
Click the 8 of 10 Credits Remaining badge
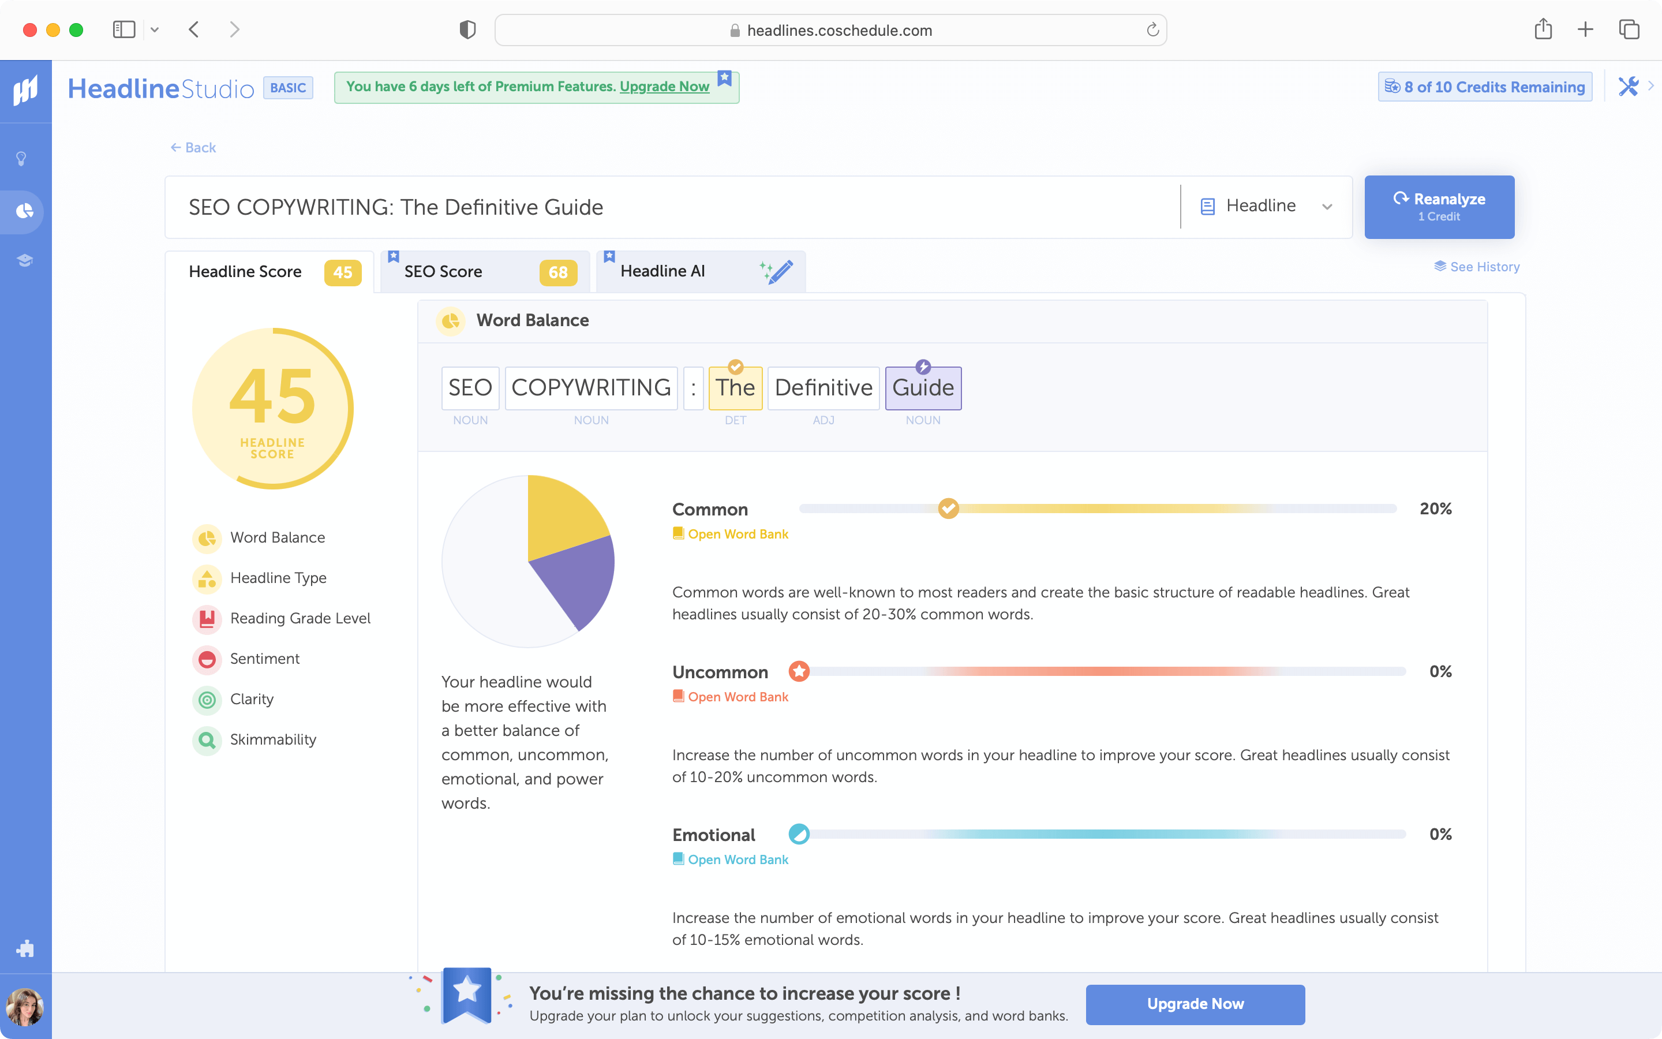point(1485,87)
